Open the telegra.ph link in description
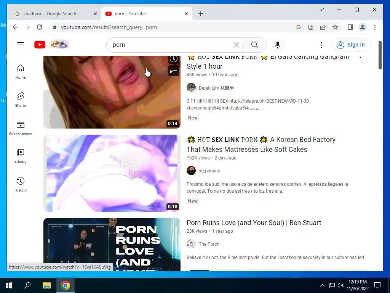The image size is (390, 293). click(x=269, y=101)
